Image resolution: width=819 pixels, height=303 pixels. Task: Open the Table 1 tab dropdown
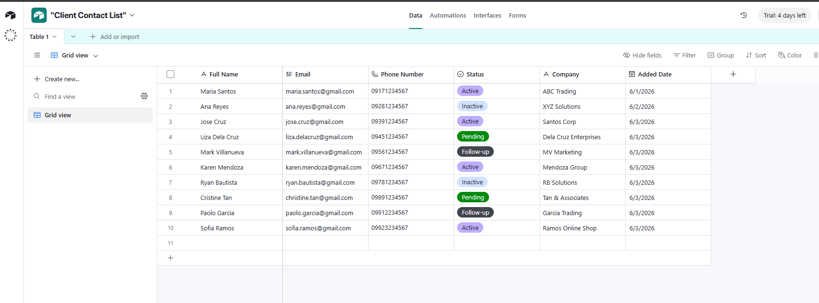pyautogui.click(x=54, y=37)
